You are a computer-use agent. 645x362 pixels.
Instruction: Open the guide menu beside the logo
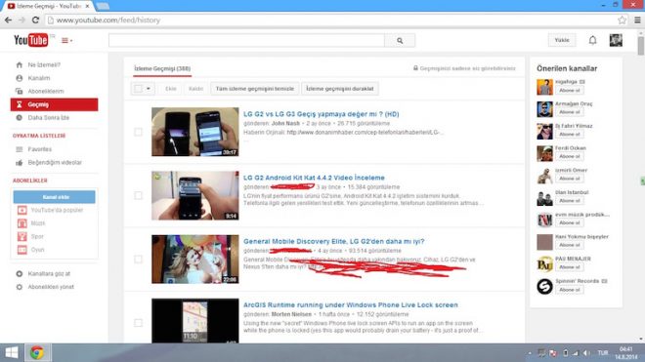[66, 40]
